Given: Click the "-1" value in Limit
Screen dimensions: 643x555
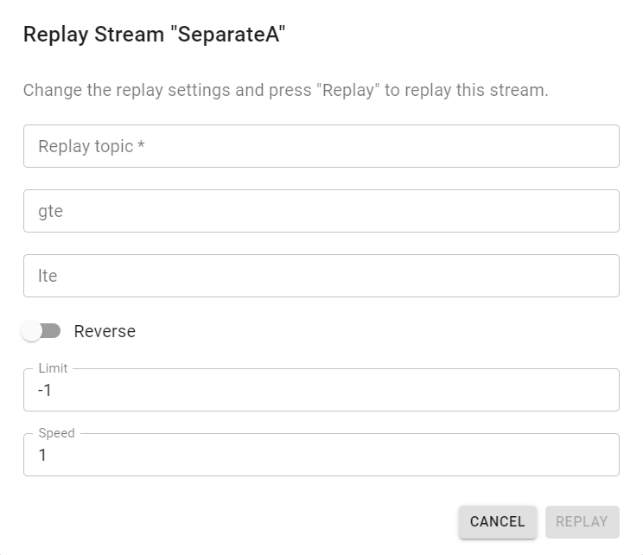Looking at the screenshot, I should pos(44,390).
